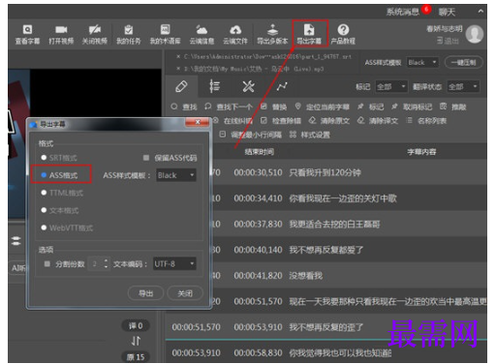The width and height of the screenshot is (496, 364).
Task: Click the 标记 pin tool
Action: (x=371, y=106)
